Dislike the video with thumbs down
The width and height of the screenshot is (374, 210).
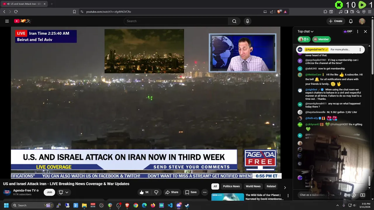156,192
